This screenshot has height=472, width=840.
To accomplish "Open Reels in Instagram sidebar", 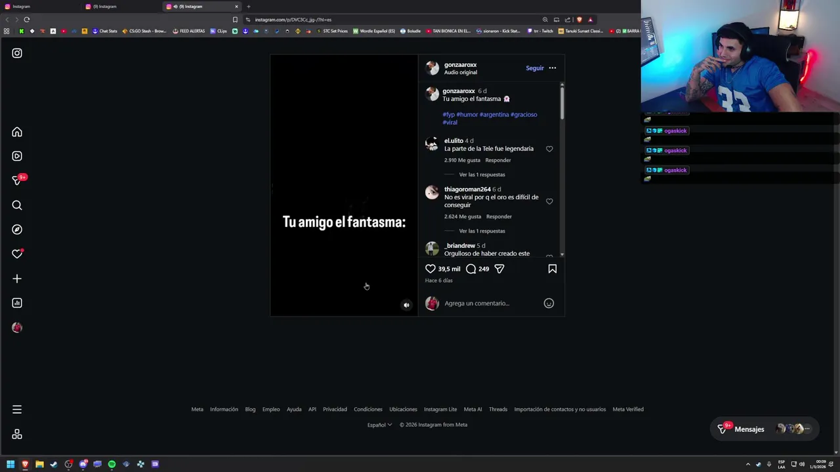I will (17, 156).
